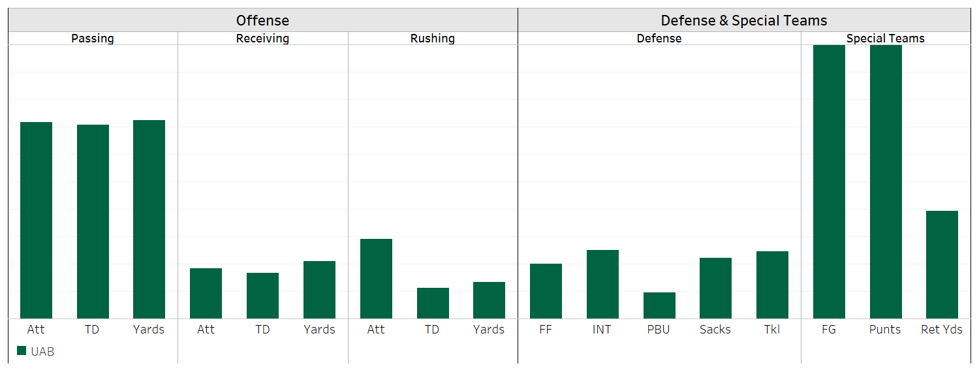Click the FG bar in Special Teams
The width and height of the screenshot is (979, 372).
pyautogui.click(x=829, y=181)
